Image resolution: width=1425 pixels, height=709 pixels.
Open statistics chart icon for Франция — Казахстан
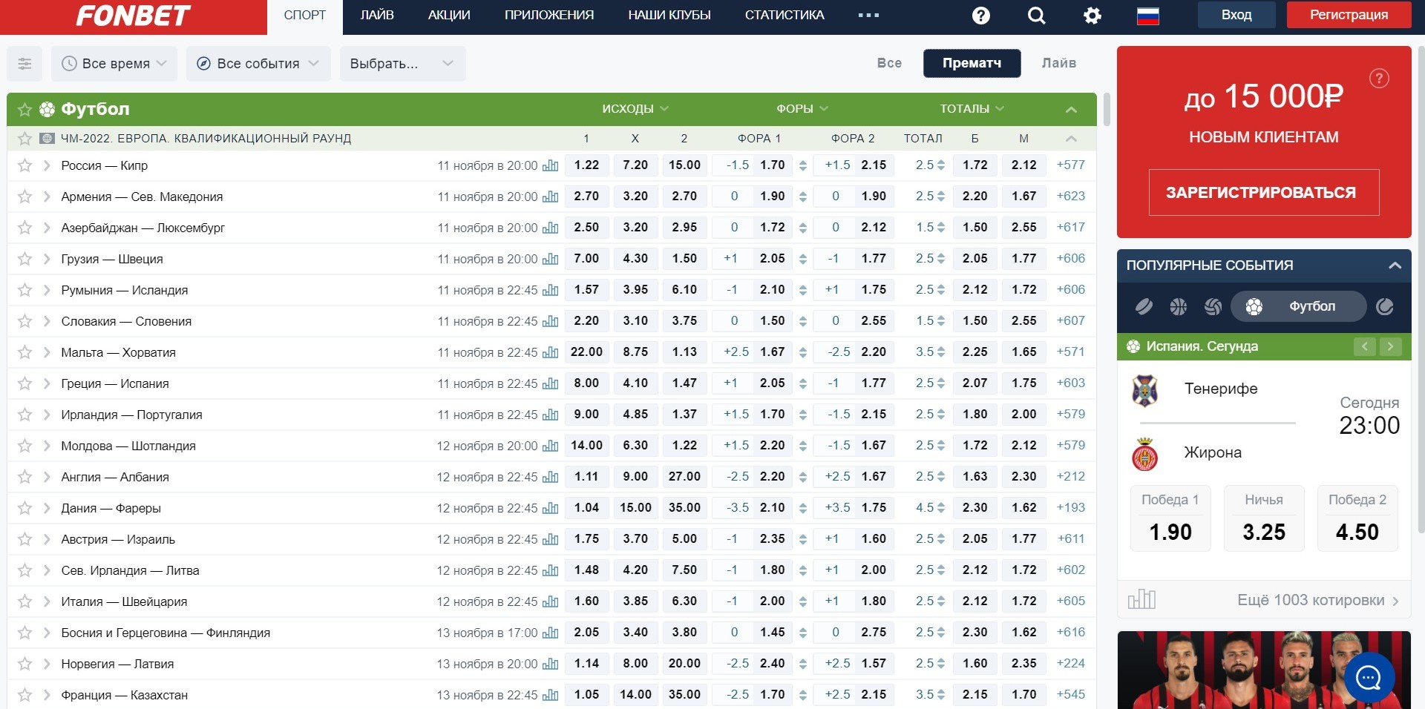coord(550,695)
